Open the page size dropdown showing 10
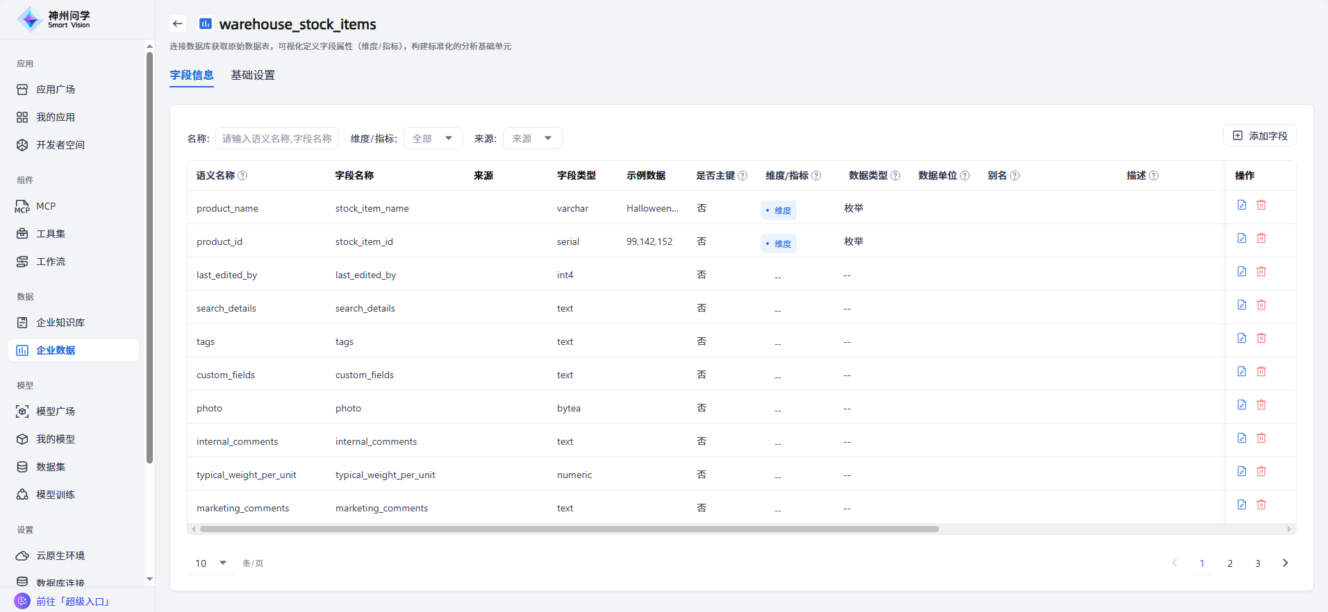Image resolution: width=1328 pixels, height=612 pixels. pos(210,563)
